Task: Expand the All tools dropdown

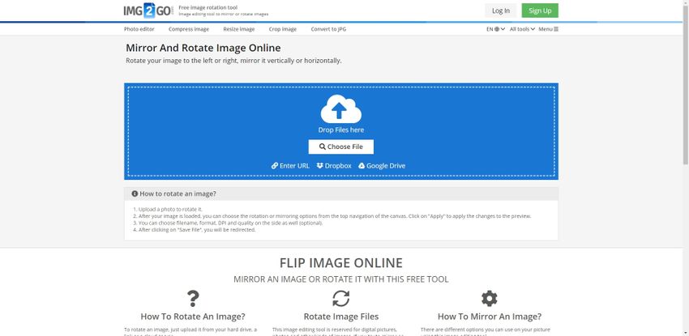Action: 523,29
